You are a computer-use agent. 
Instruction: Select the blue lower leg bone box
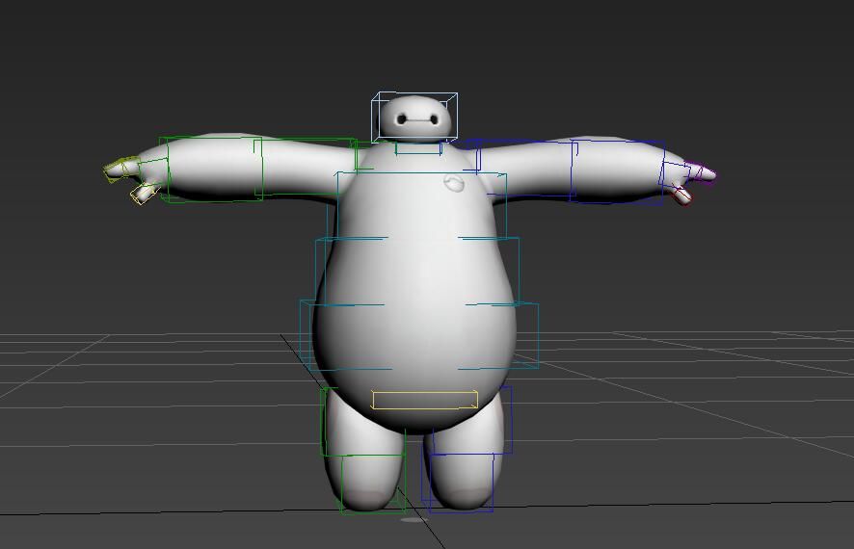tap(458, 483)
